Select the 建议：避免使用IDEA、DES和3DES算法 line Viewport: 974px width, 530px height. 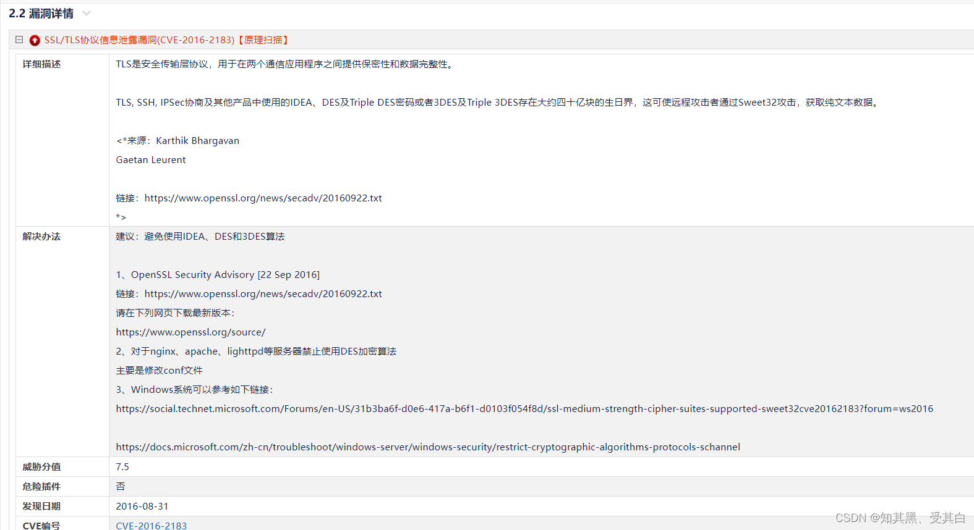(200, 237)
